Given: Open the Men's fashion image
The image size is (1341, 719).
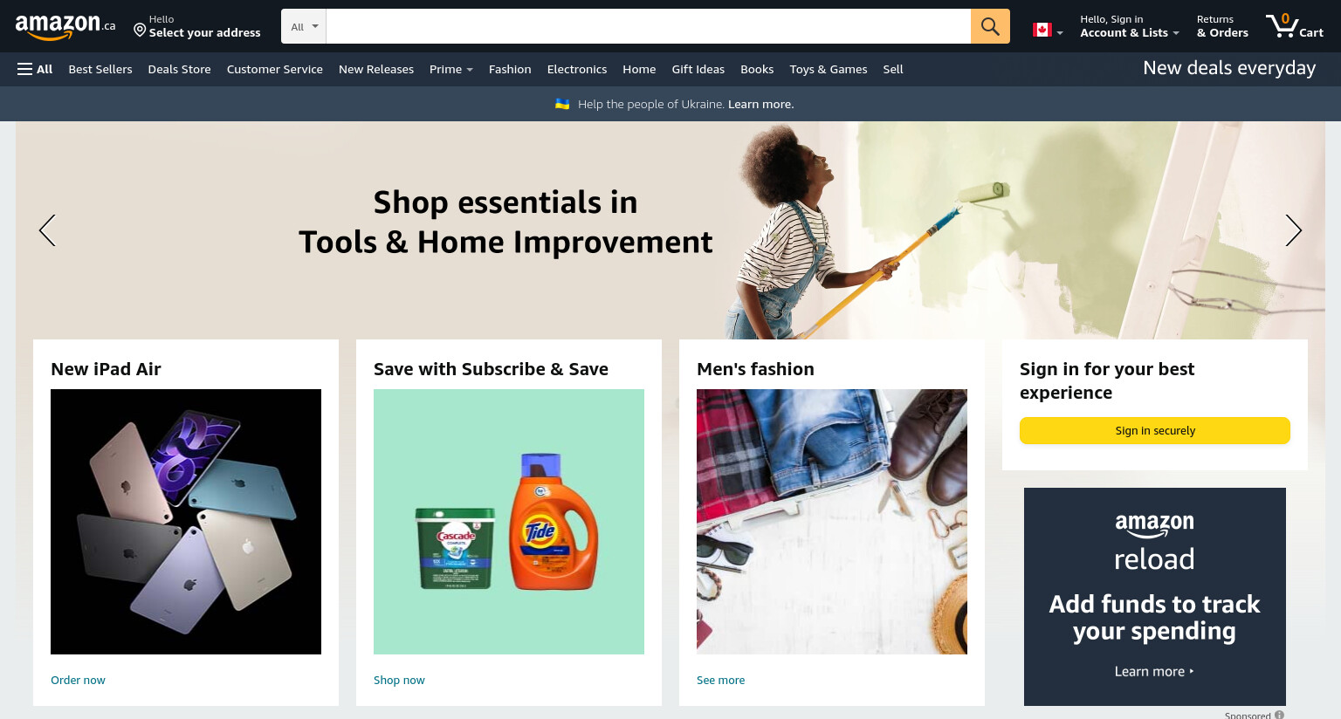Looking at the screenshot, I should point(832,522).
